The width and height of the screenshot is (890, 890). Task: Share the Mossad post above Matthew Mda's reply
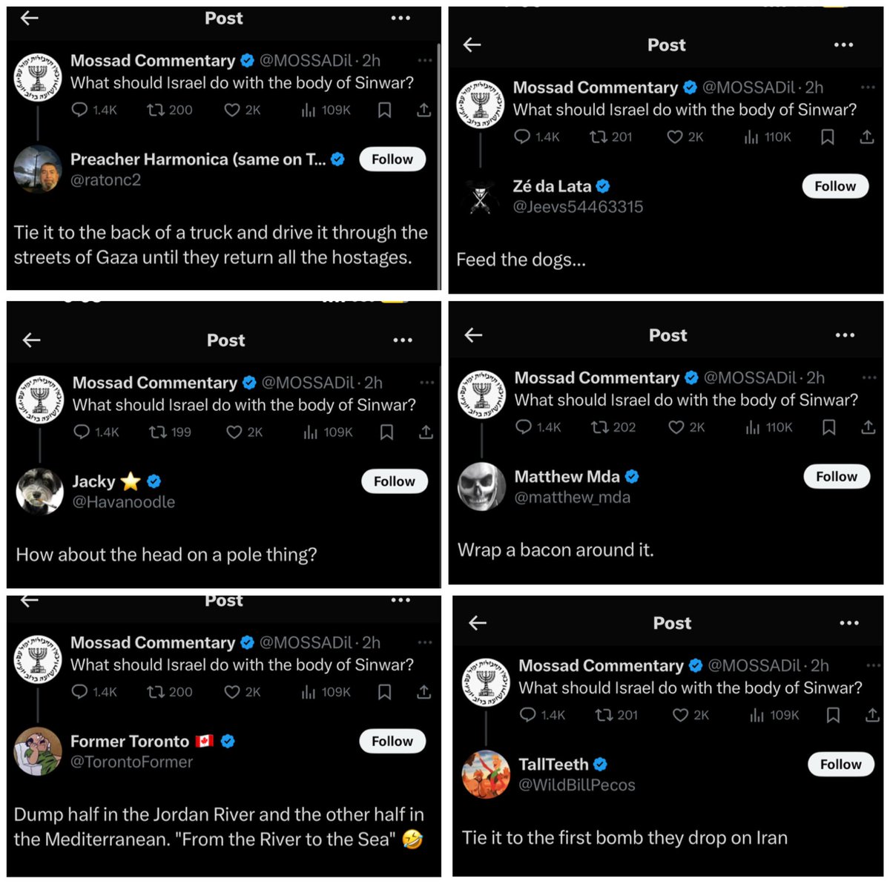(x=868, y=427)
